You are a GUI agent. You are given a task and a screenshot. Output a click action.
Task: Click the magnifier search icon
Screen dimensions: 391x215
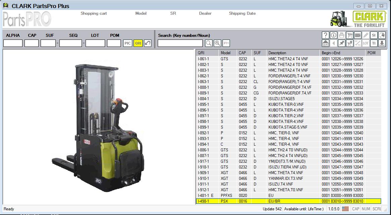click(209, 43)
